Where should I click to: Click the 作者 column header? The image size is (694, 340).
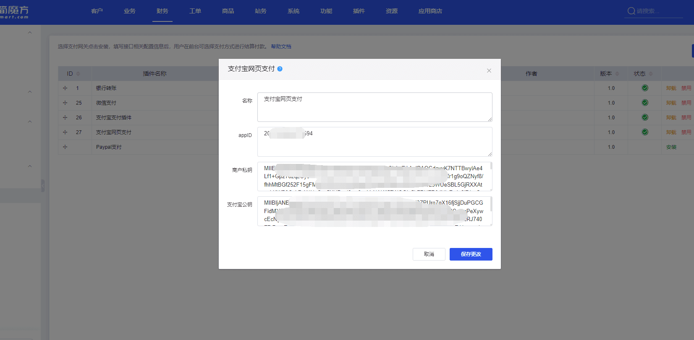point(532,74)
